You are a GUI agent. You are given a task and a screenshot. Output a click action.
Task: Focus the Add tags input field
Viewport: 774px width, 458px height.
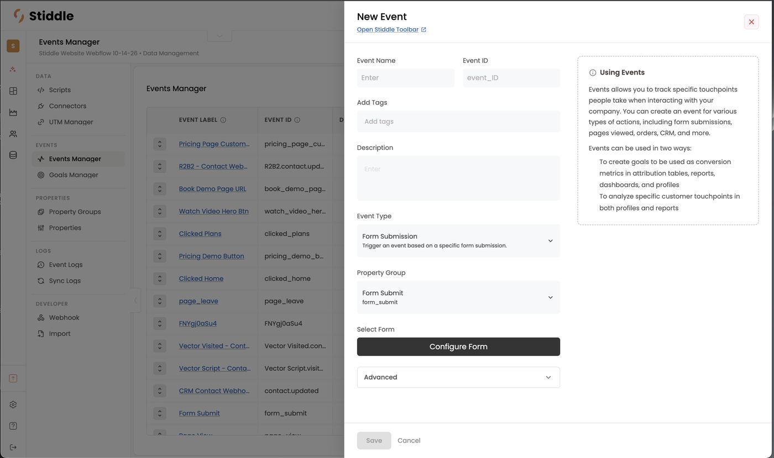[x=458, y=122]
